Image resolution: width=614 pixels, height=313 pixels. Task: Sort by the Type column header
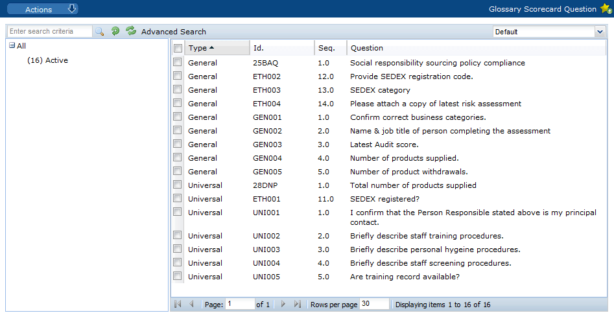[x=217, y=48]
